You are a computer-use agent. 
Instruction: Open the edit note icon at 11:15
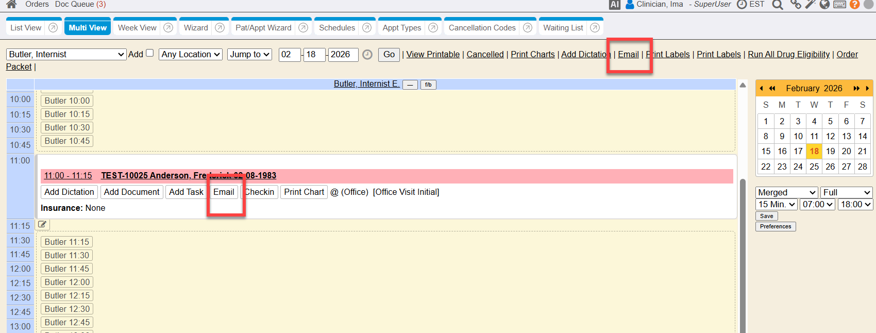tap(42, 225)
